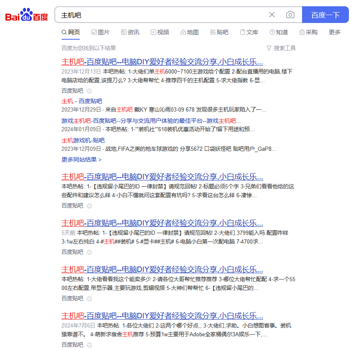Open the result dated 5天前
The height and width of the screenshot is (348, 351).
click(162, 223)
